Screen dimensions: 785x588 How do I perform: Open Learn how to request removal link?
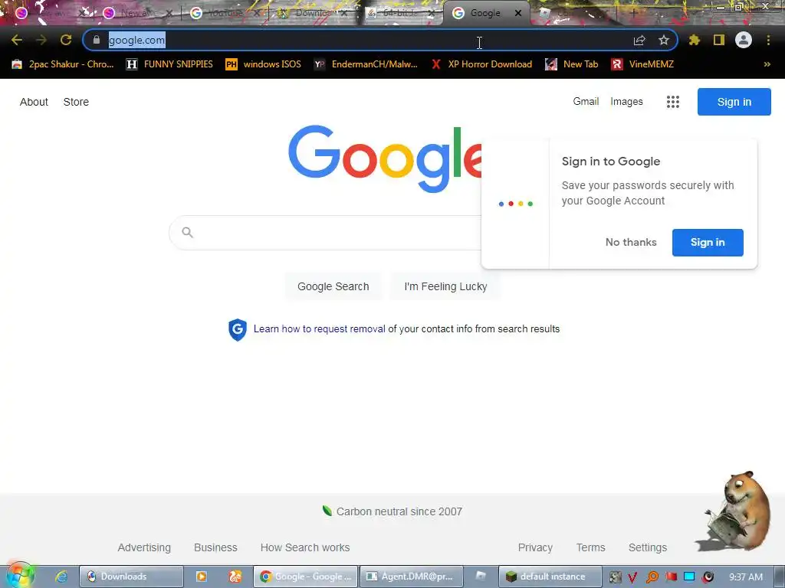pos(320,329)
